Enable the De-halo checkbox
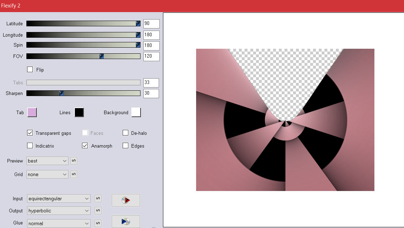Image resolution: width=404 pixels, height=228 pixels. (x=126, y=133)
